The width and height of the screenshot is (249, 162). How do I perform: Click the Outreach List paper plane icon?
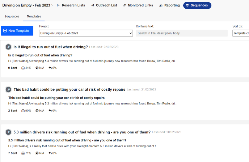click(x=93, y=5)
